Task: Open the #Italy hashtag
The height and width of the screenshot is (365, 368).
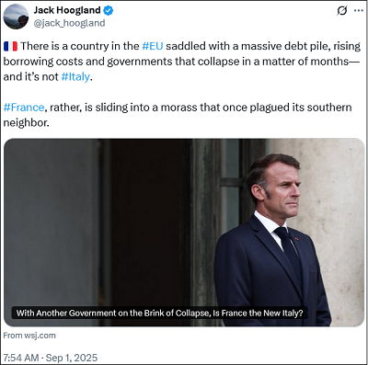Action: [x=75, y=76]
